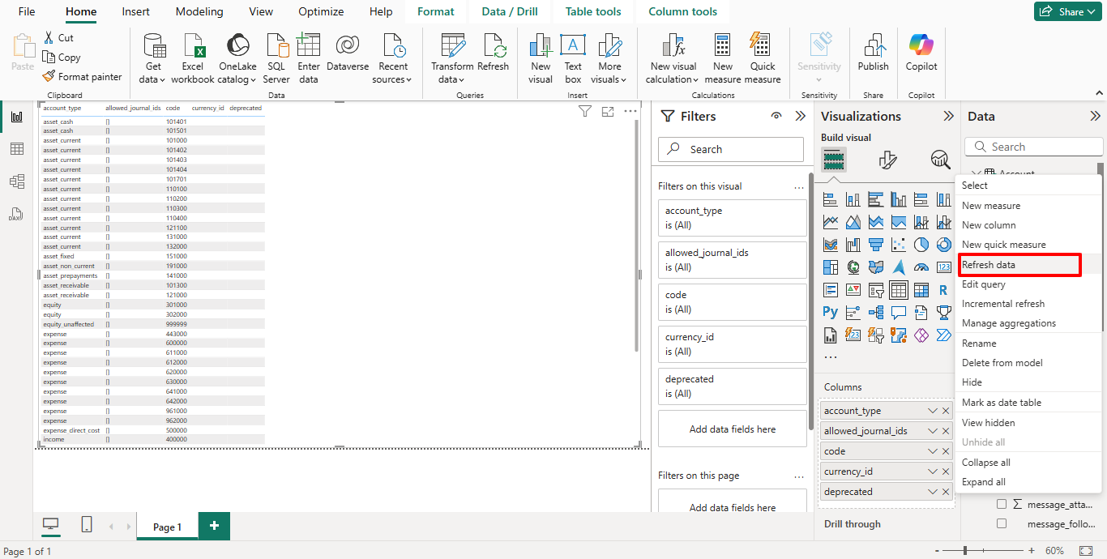Image resolution: width=1107 pixels, height=559 pixels.
Task: Open dropdown arrow on code column field
Action: (x=933, y=451)
